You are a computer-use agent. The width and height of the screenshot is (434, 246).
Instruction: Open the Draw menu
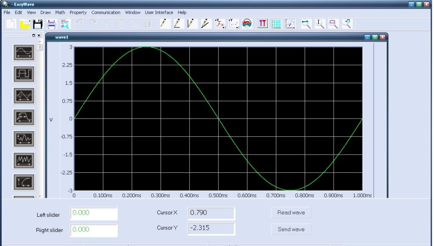coord(45,12)
